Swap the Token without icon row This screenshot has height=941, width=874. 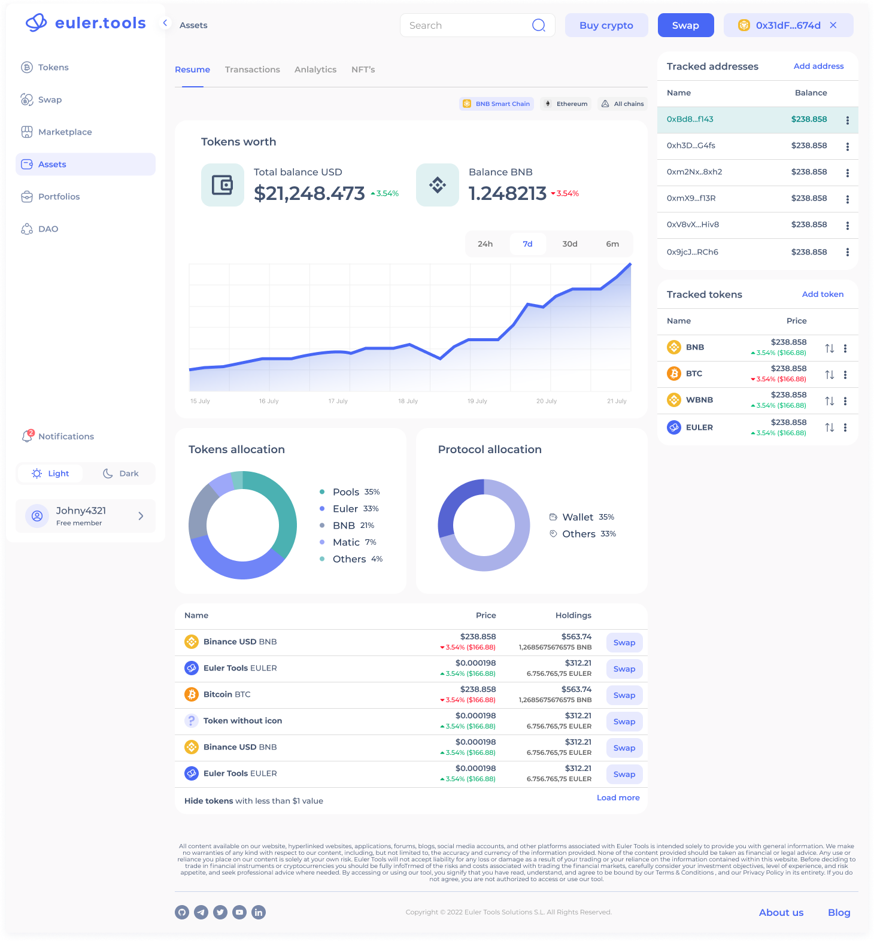pos(624,721)
